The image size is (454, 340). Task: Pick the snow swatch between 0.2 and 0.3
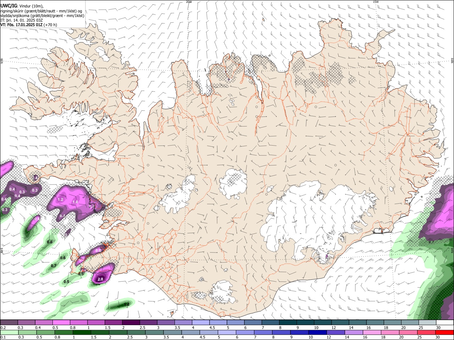click(9, 323)
